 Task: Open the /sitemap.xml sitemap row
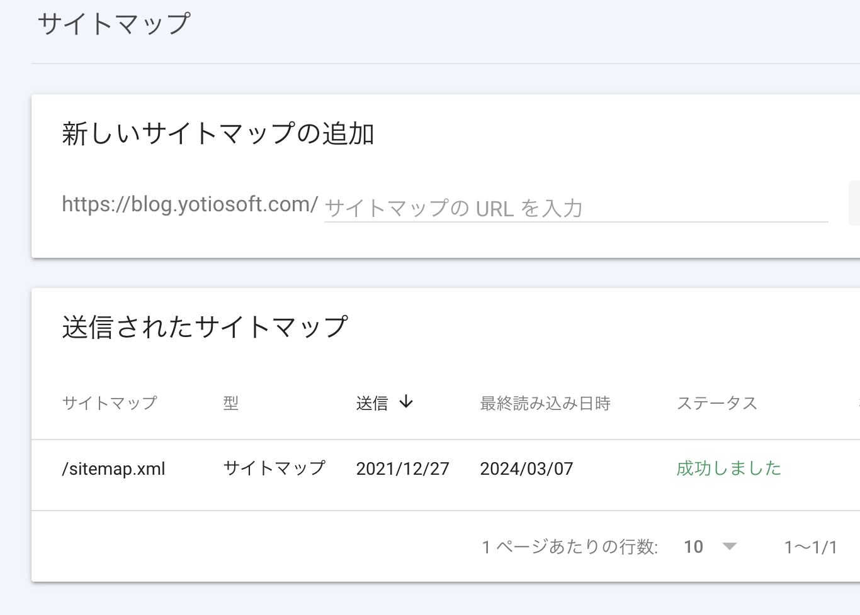pos(446,475)
